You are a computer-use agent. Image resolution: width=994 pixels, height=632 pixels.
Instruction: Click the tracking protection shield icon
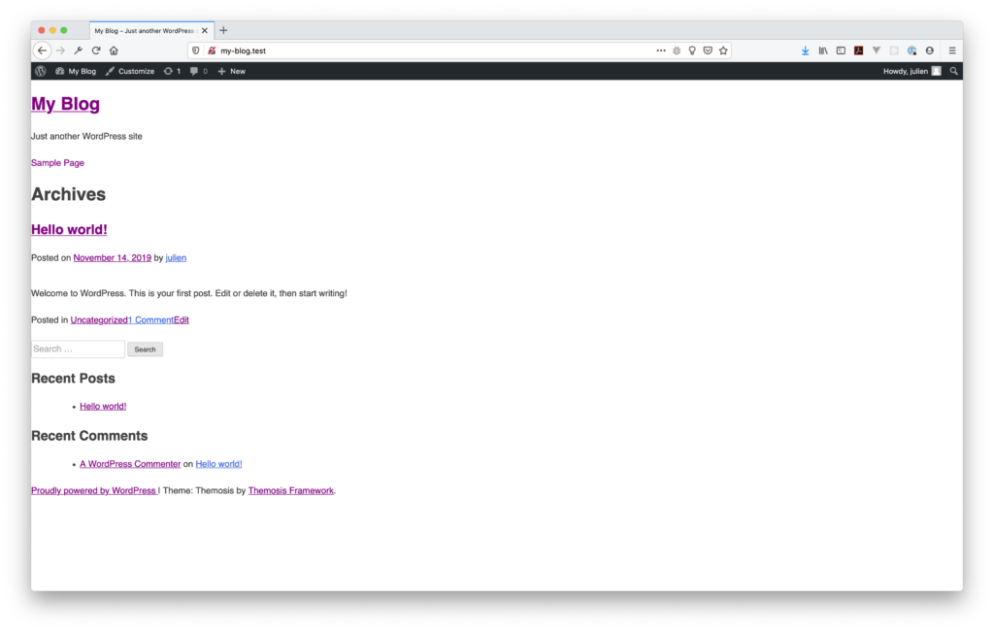point(196,50)
